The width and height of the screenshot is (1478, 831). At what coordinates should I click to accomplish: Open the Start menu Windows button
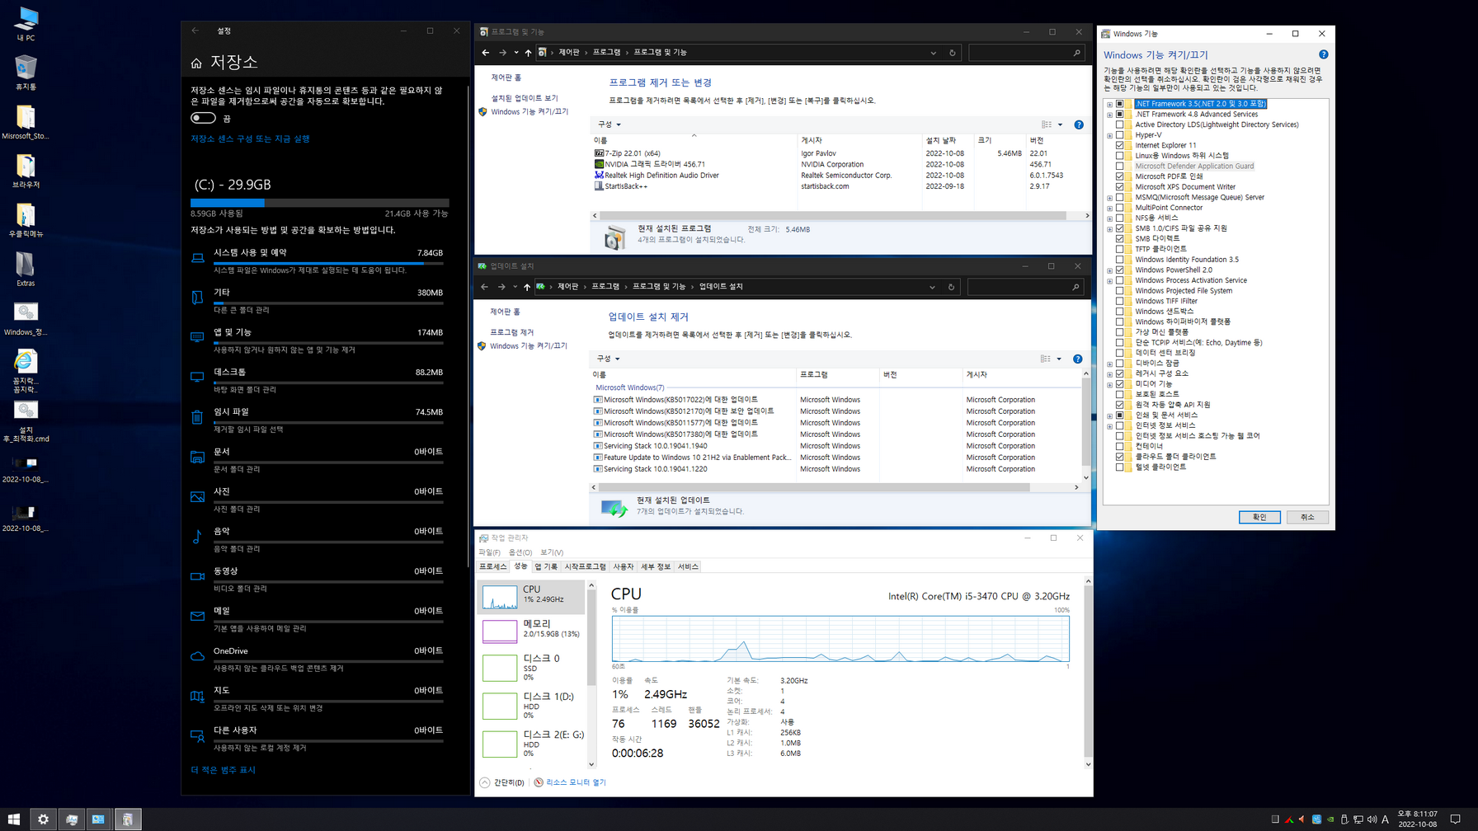(13, 819)
